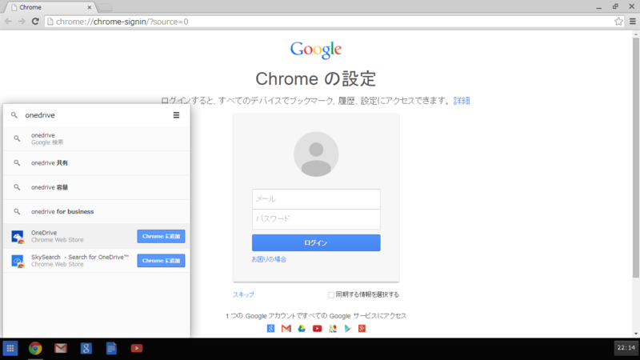Click the Google Search service icon
This screenshot has height=360, width=640.
click(x=270, y=328)
